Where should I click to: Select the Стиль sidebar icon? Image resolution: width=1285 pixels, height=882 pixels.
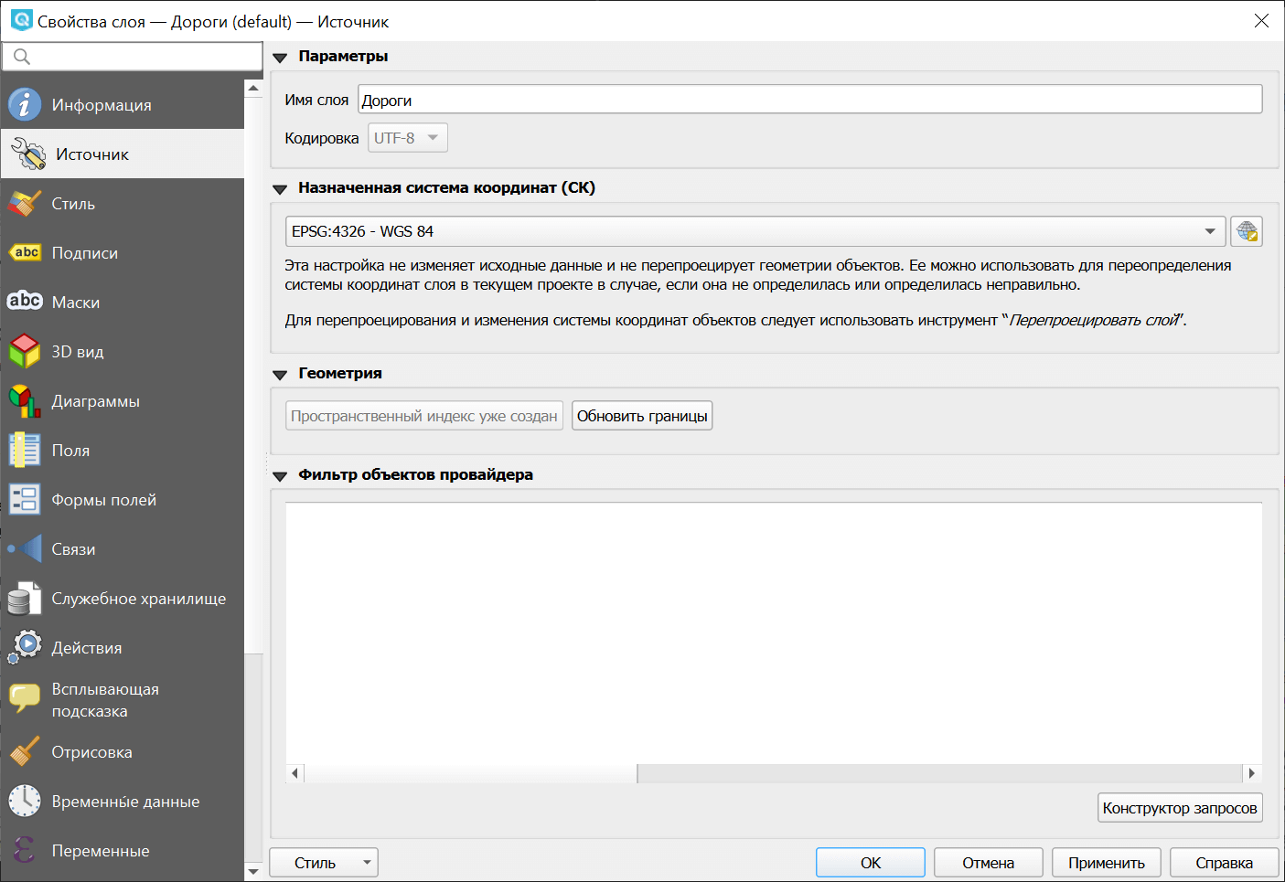tap(24, 203)
